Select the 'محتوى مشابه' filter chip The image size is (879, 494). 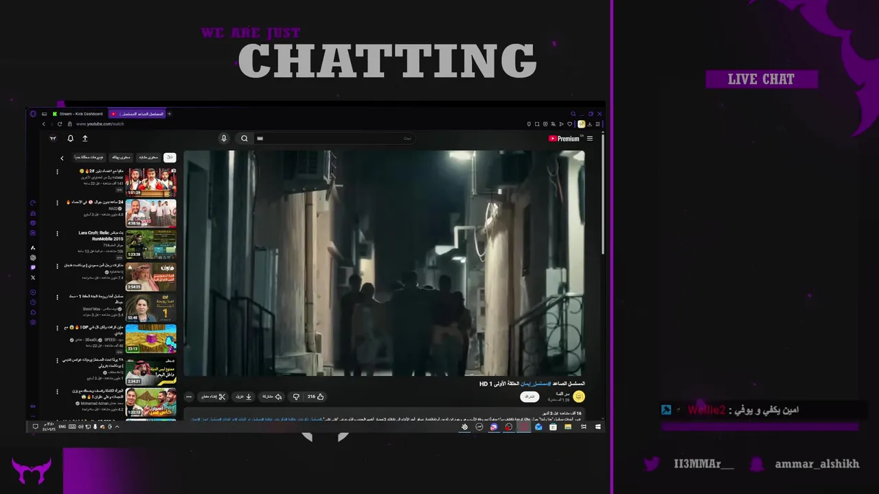[148, 157]
